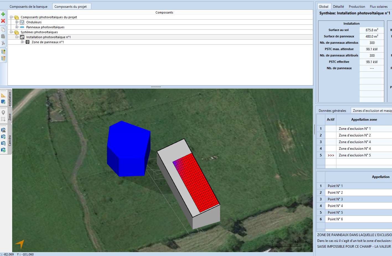
Task: Collapse the Systèmes photovoltaïques folder
Action: coord(11,32)
